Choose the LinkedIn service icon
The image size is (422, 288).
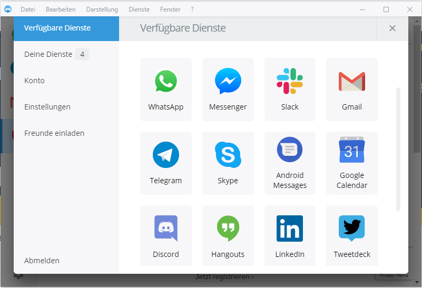coord(290,229)
